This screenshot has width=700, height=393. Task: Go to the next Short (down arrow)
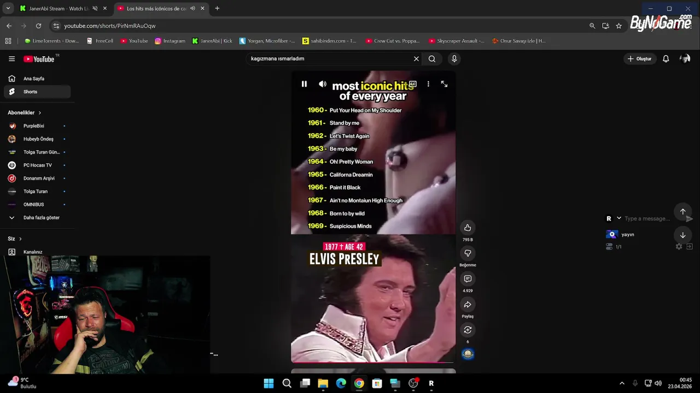(682, 235)
